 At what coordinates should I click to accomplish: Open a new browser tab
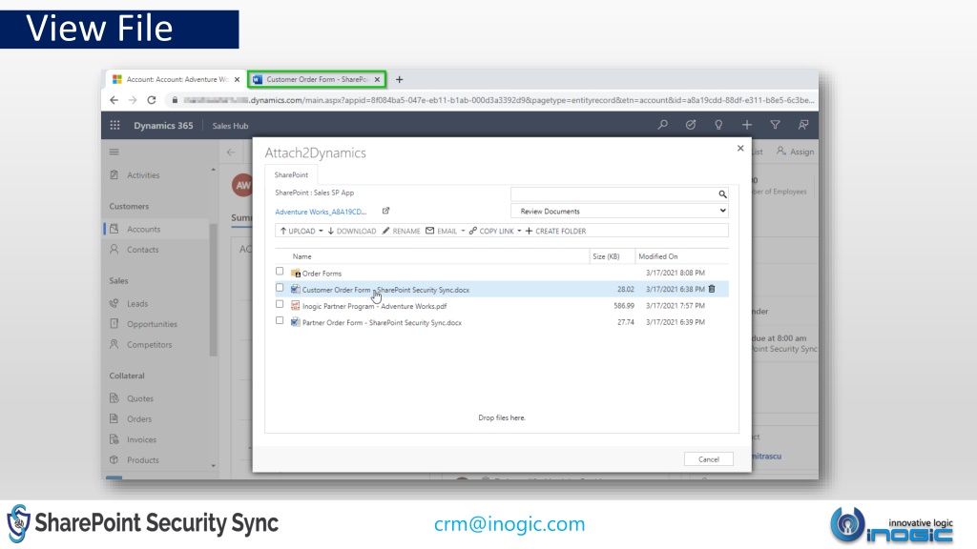click(400, 80)
